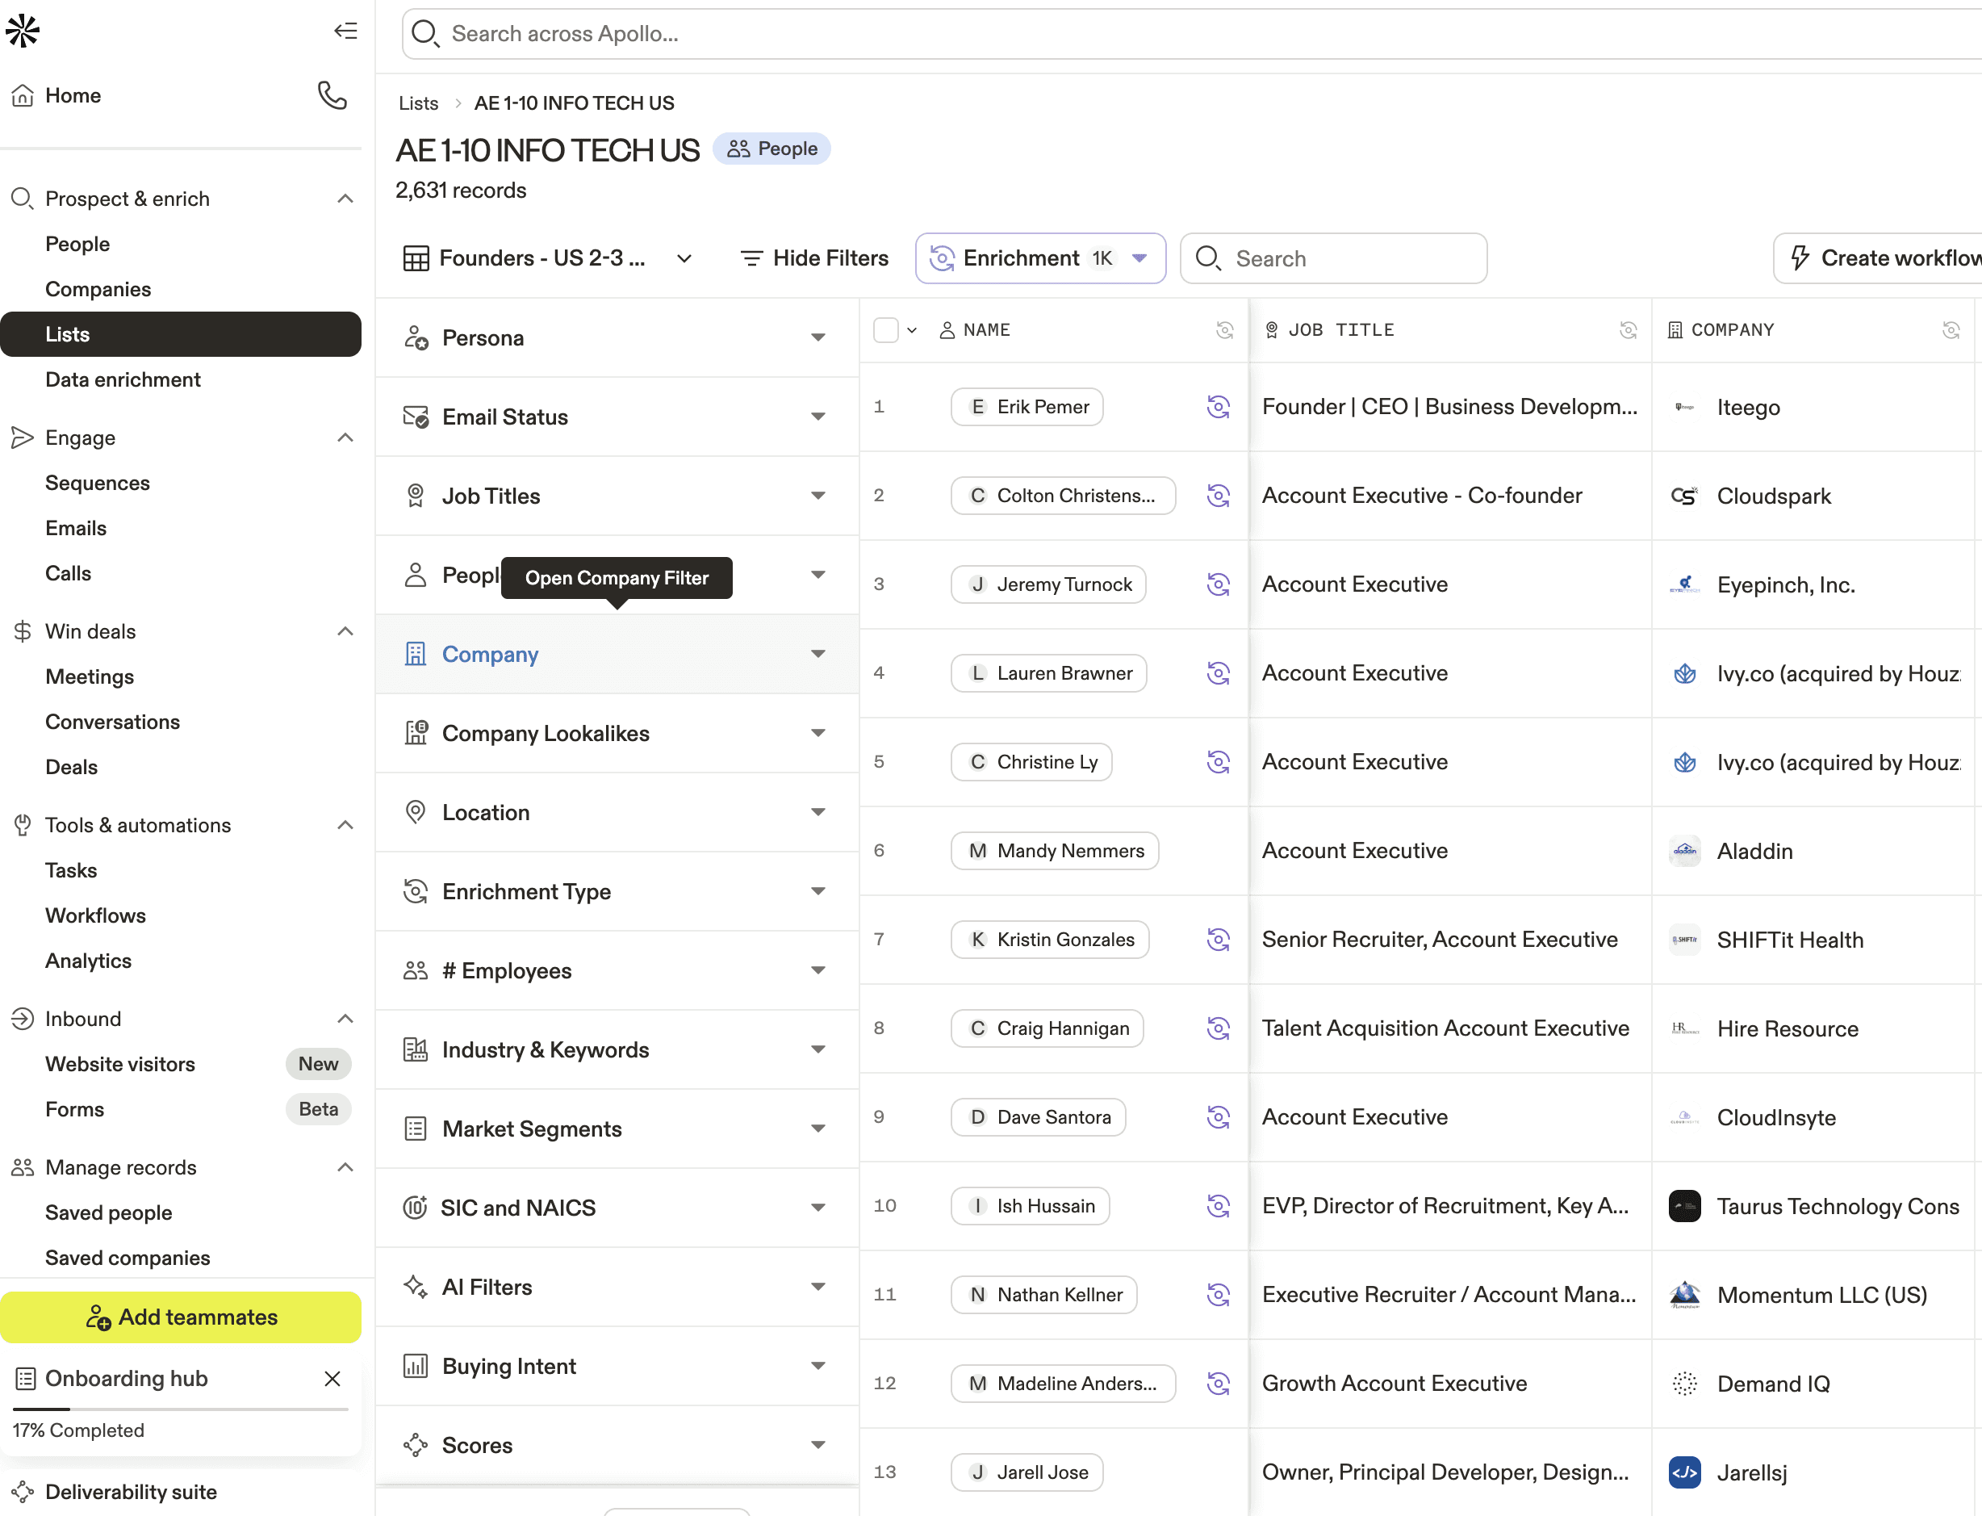Collapse the navigation sidebar
The width and height of the screenshot is (1982, 1516).
coord(345,31)
